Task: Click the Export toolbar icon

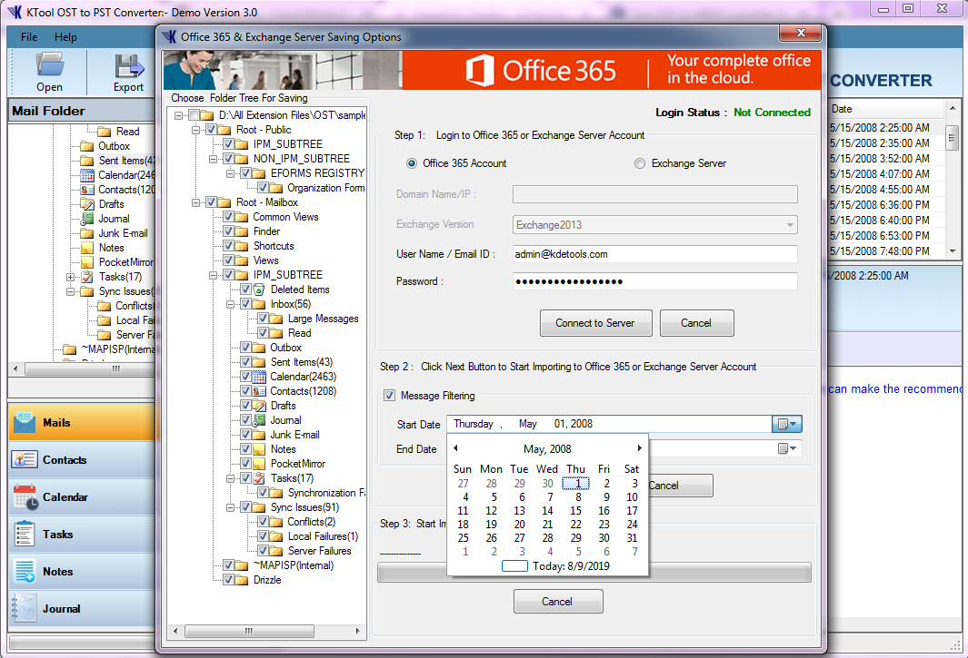Action: 128,72
